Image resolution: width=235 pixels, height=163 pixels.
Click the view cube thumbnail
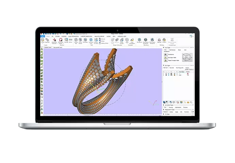point(186,57)
